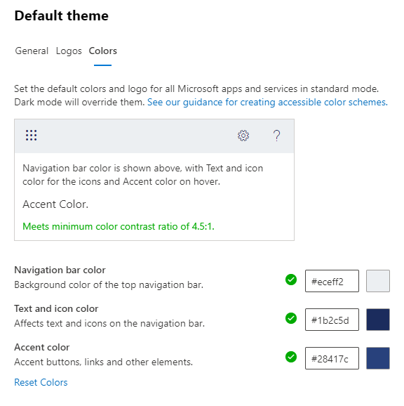Click the #28417c accent color hex field
This screenshot has height=406, width=404.
[332, 358]
